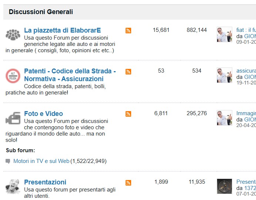
Task: Open last post 'fiat : il fu...' in La piazzetta
Action: click(246, 30)
